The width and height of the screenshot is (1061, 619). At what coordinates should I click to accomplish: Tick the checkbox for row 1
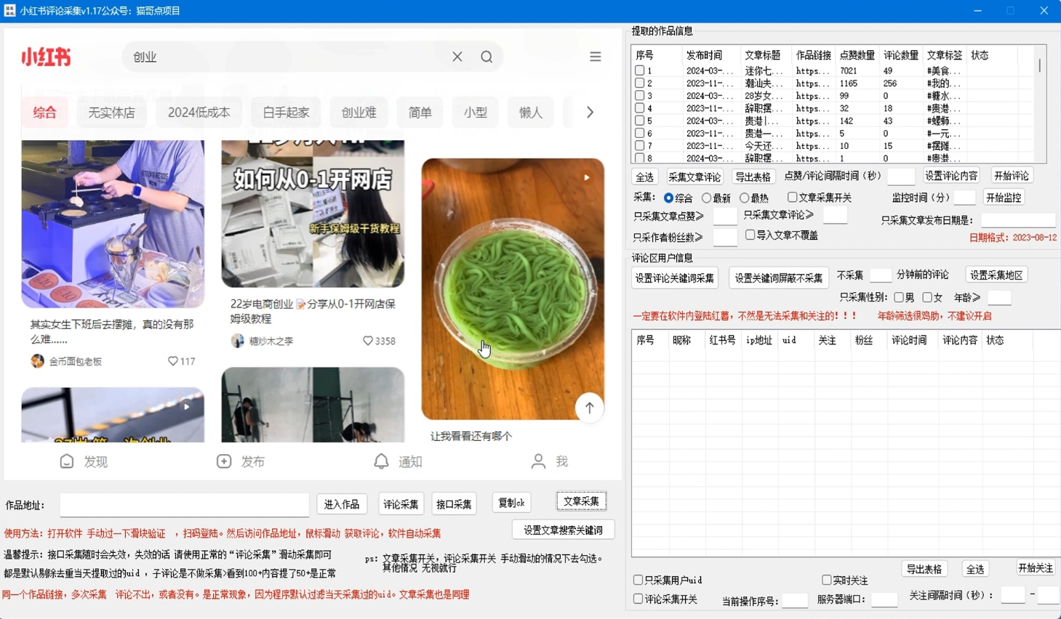pos(639,70)
